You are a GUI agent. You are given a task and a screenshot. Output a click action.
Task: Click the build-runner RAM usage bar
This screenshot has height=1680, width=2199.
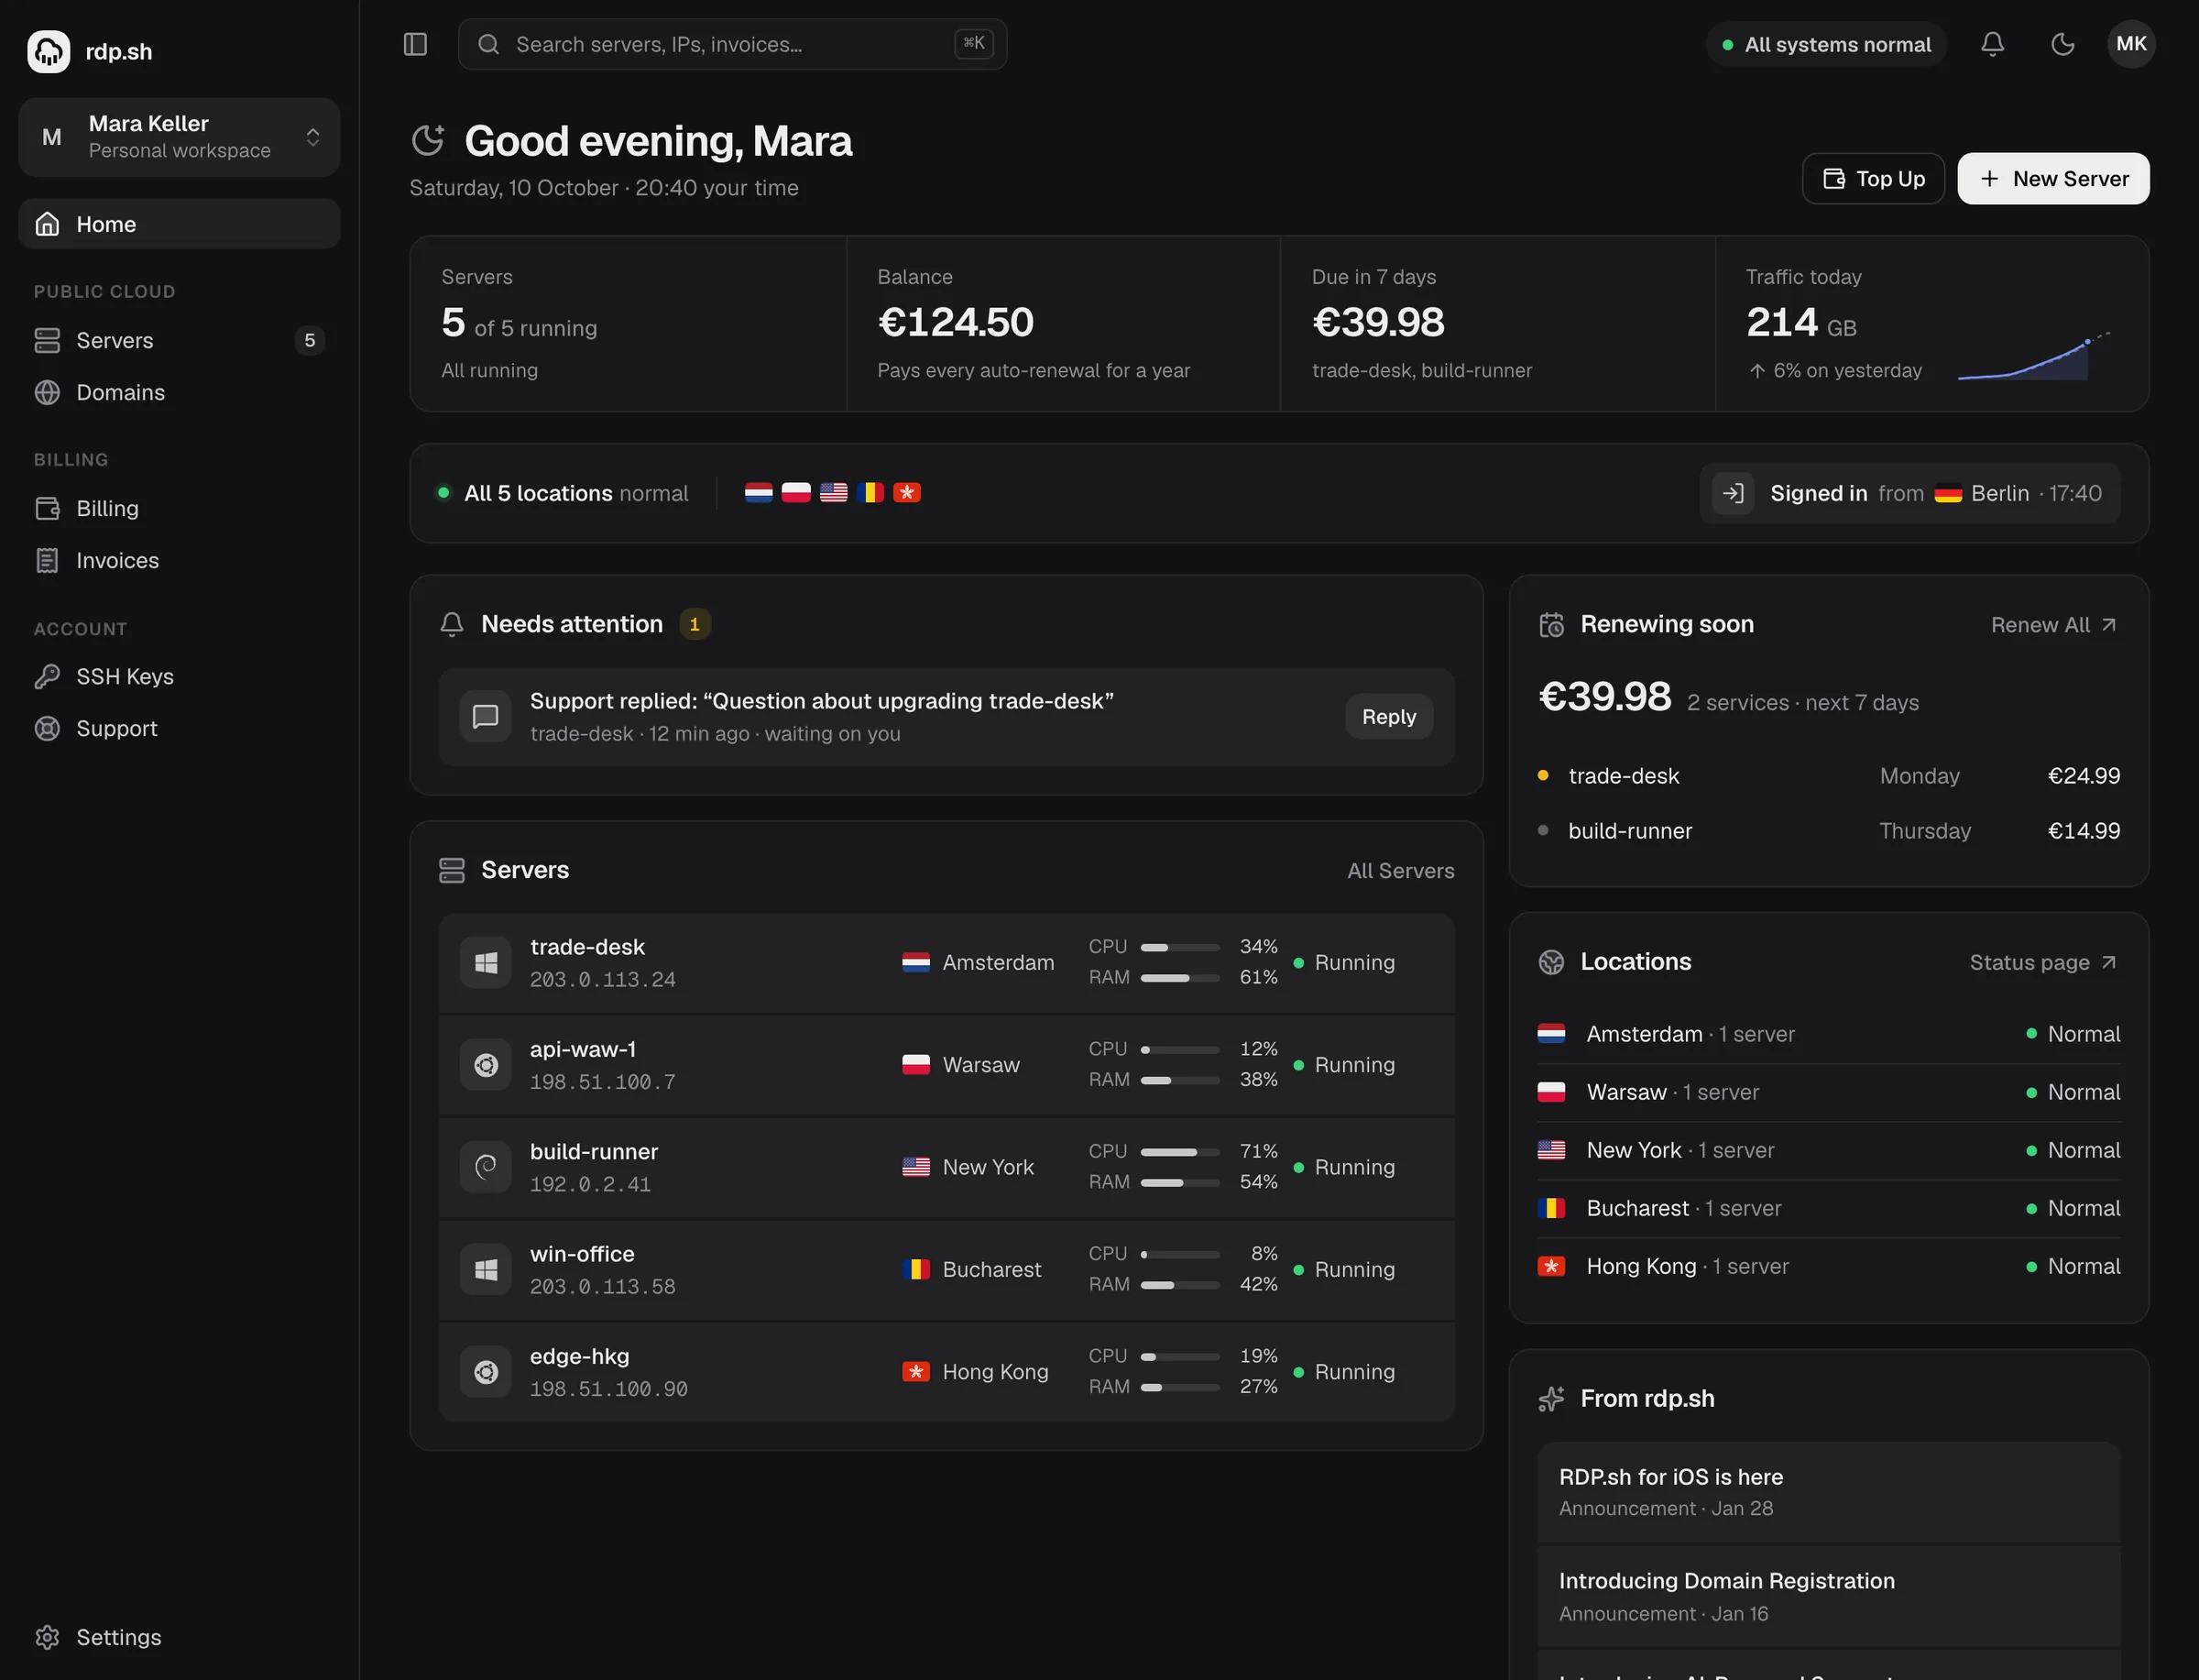coord(1179,1183)
